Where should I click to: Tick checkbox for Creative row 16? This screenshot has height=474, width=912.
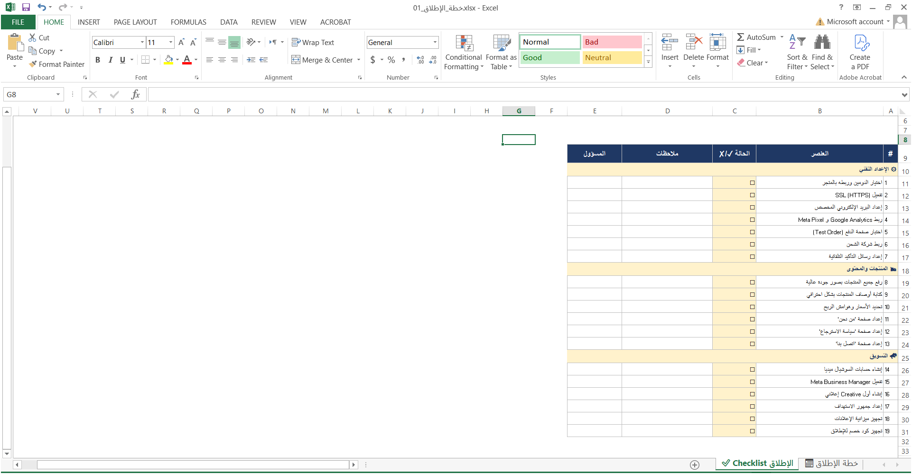(x=752, y=394)
